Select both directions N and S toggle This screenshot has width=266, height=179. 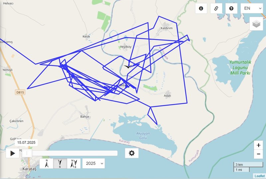coord(73,163)
